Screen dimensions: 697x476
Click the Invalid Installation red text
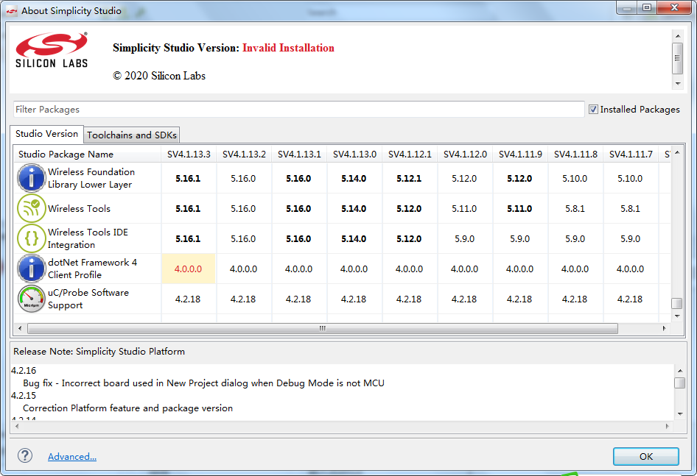tap(288, 48)
